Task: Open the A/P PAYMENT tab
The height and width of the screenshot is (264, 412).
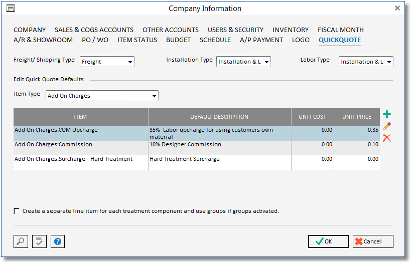Action: pyautogui.click(x=261, y=40)
